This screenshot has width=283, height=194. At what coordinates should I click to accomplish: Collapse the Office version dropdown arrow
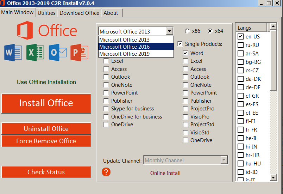[169, 31]
